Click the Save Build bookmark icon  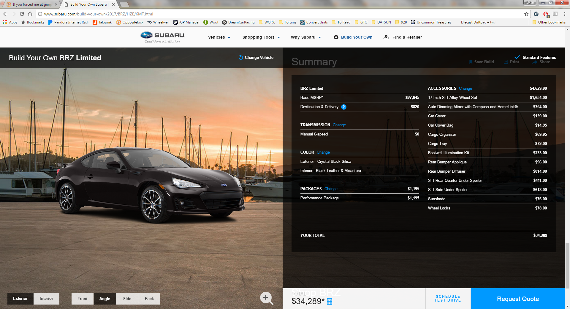coord(471,62)
